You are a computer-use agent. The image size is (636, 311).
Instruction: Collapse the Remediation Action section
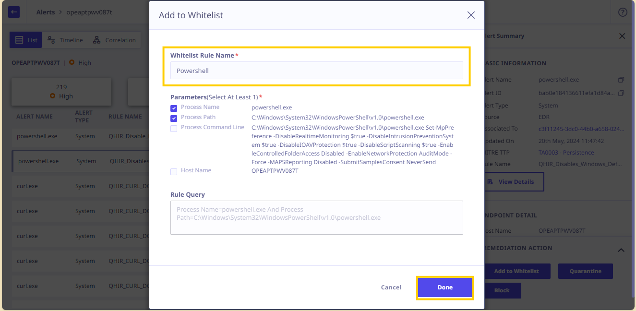(621, 250)
